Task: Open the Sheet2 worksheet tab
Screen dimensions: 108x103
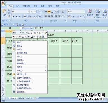Action: (x=21, y=98)
